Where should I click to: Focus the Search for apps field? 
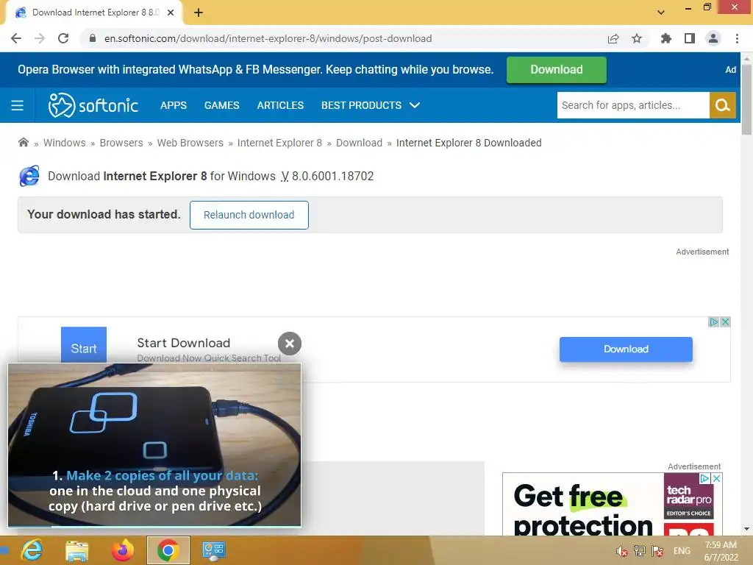click(633, 105)
